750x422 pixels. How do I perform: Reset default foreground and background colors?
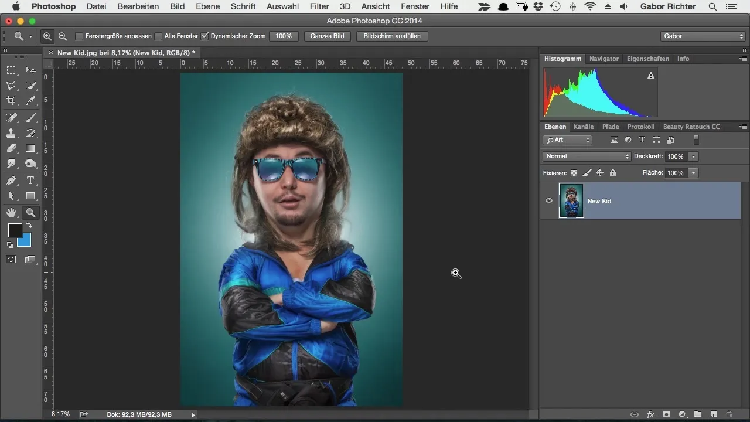tap(10, 245)
